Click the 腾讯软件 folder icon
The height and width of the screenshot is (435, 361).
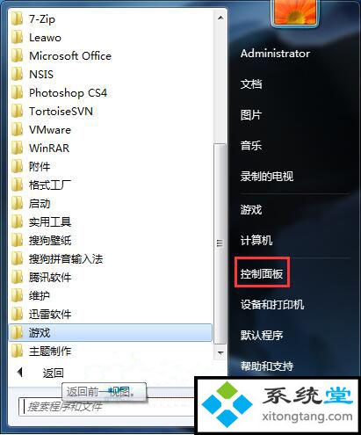tap(17, 278)
